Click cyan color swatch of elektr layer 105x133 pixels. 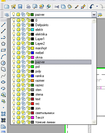pos(32,30)
